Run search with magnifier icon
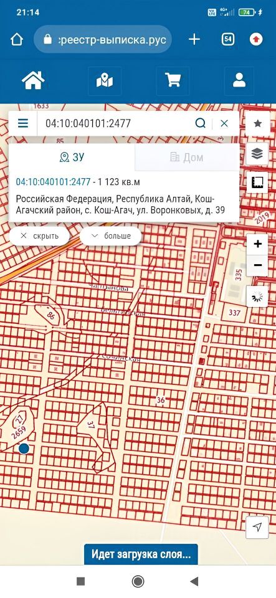Image resolution: width=276 pixels, height=598 pixels. (x=200, y=123)
